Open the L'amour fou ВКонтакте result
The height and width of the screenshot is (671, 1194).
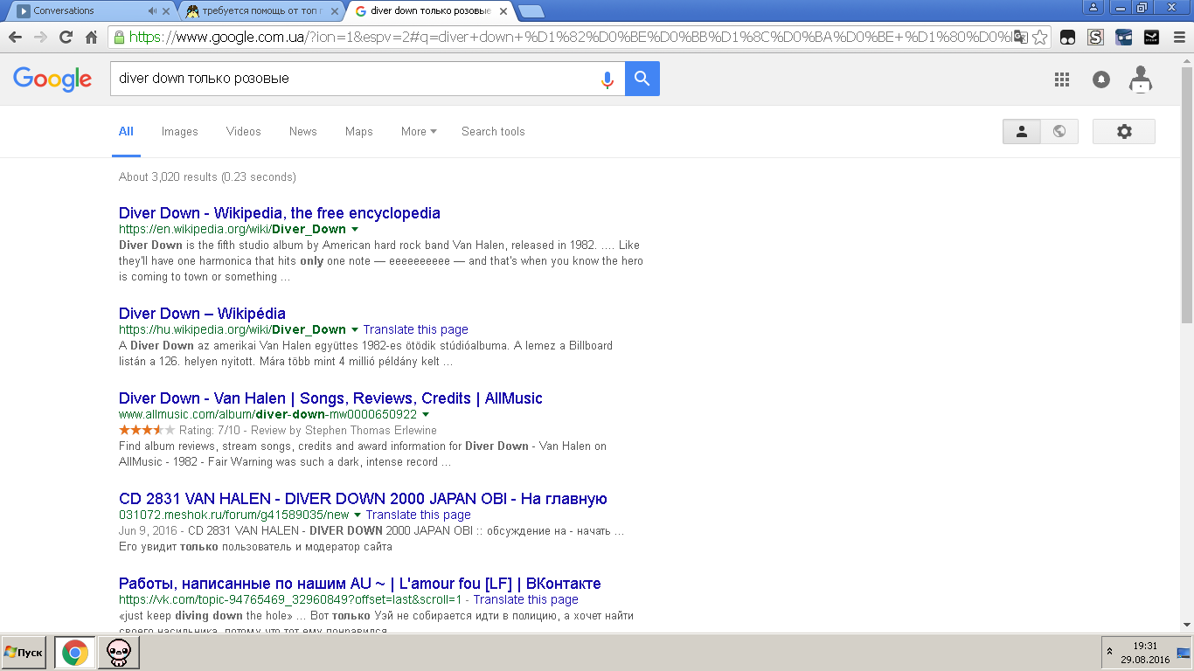click(360, 584)
